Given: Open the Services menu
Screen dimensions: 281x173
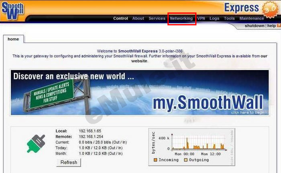Looking at the screenshot, I should [157, 18].
